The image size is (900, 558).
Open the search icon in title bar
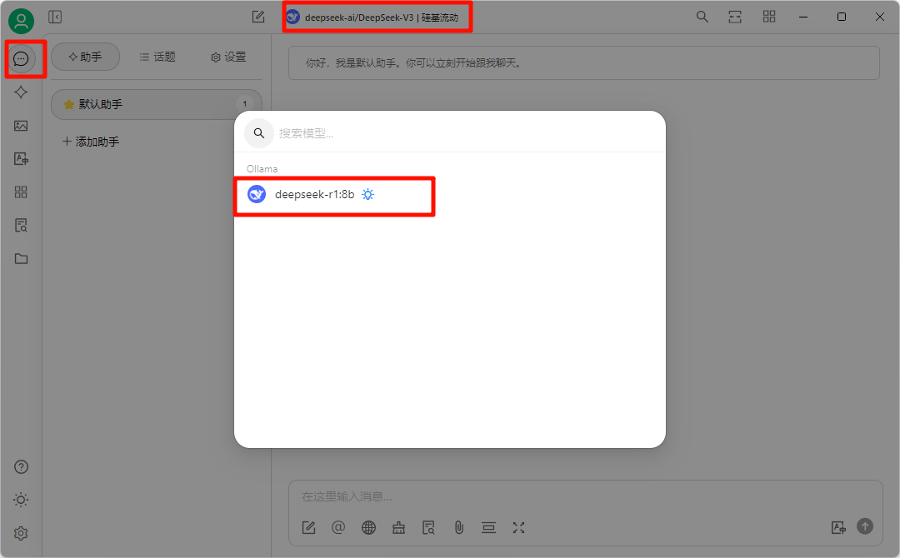click(702, 17)
